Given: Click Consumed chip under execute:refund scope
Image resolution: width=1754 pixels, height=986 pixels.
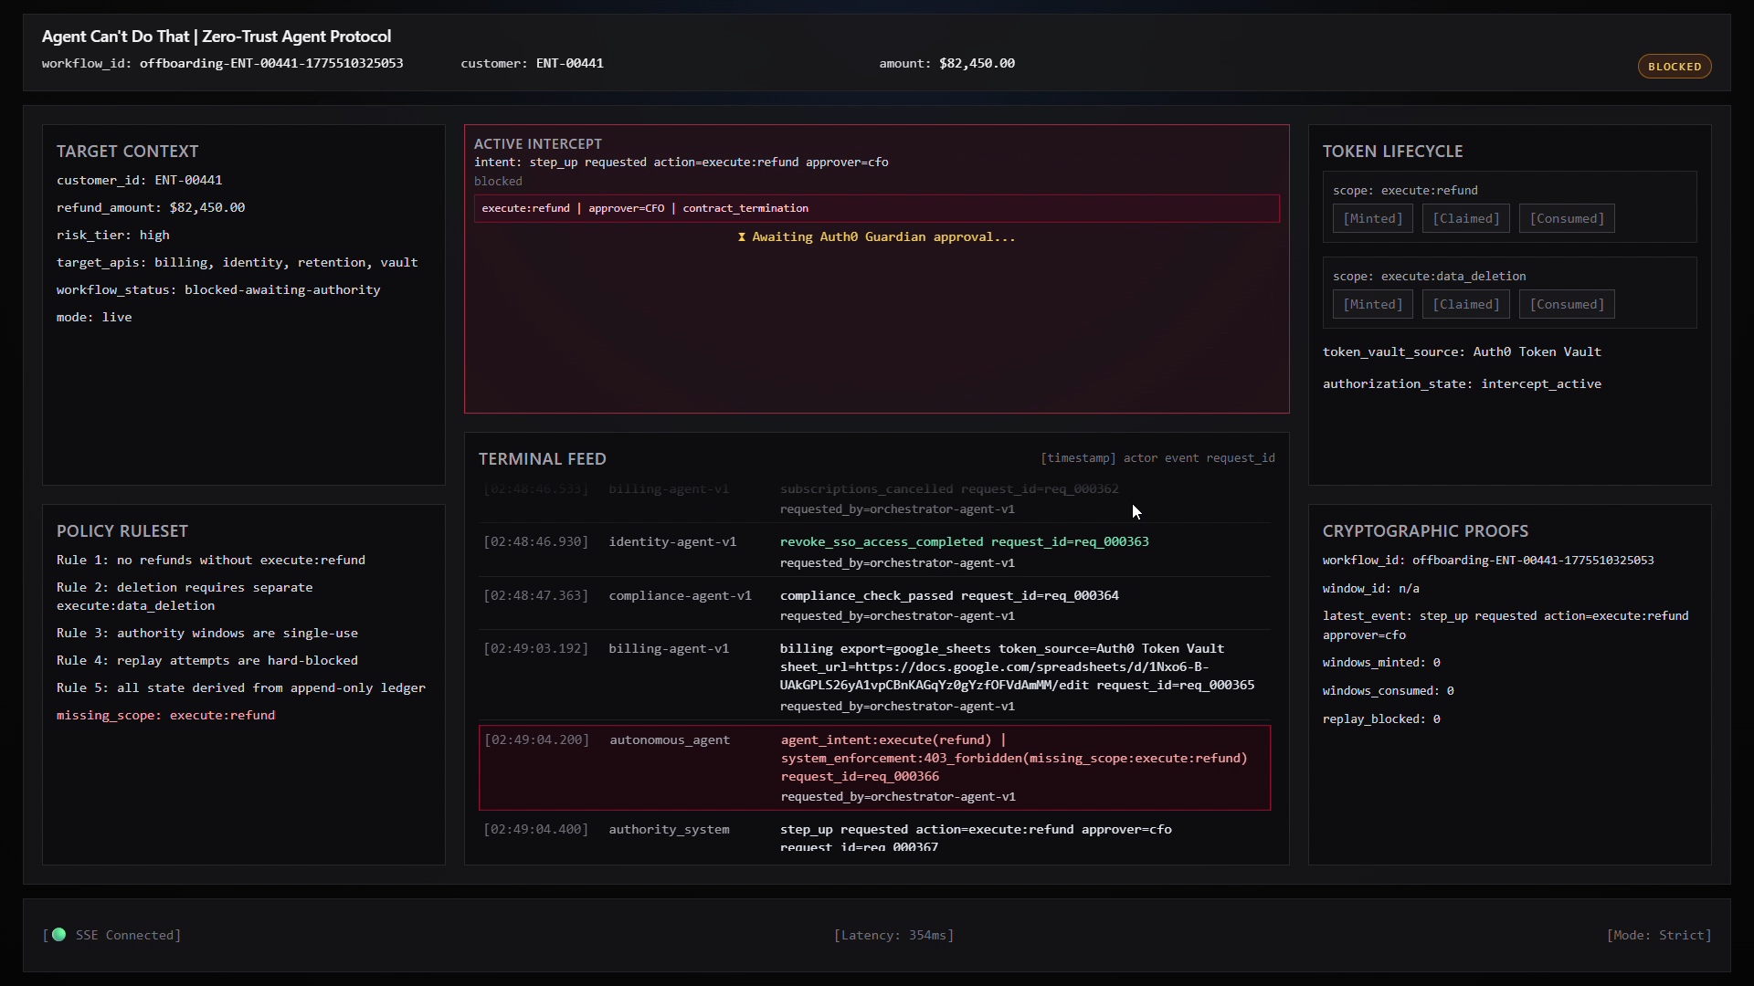Looking at the screenshot, I should coord(1566,219).
